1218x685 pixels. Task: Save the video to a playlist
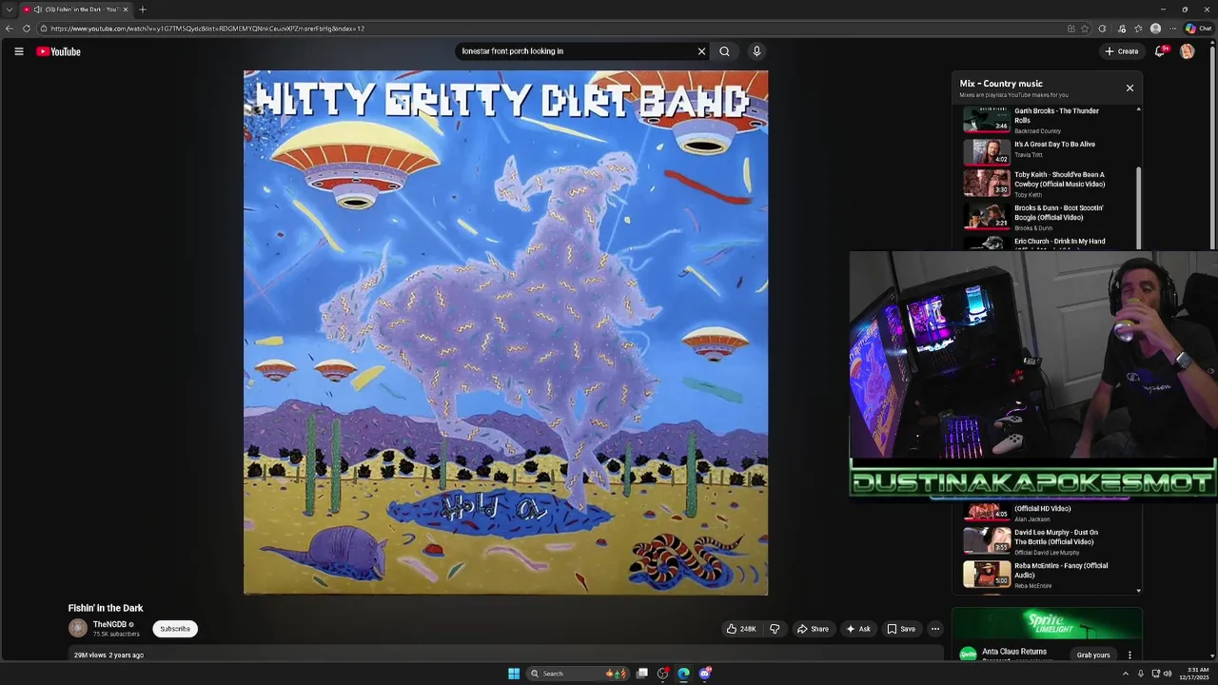click(x=901, y=629)
